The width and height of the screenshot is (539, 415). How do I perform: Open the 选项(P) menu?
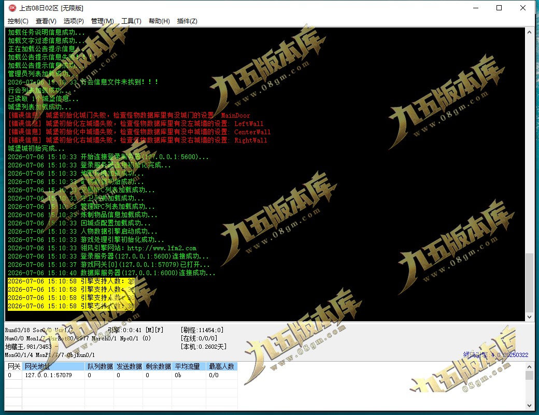click(x=74, y=21)
